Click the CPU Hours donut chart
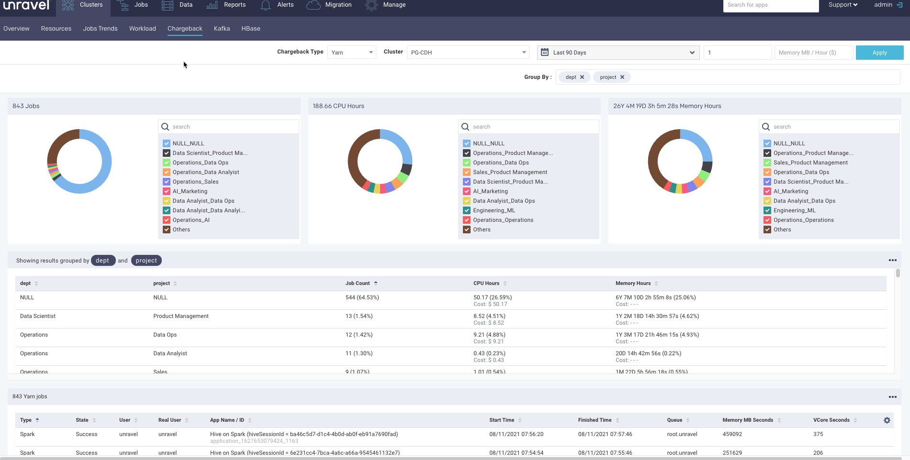Viewport: 910px width, 460px height. click(x=380, y=161)
